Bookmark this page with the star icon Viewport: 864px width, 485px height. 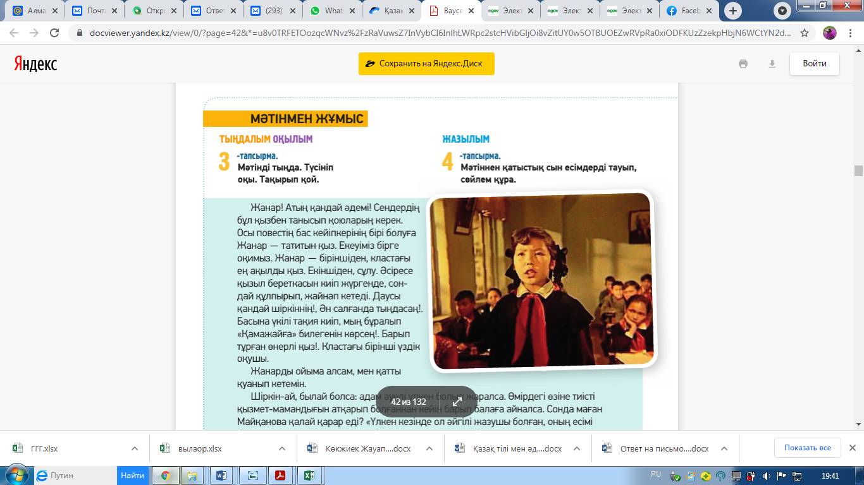tap(805, 33)
